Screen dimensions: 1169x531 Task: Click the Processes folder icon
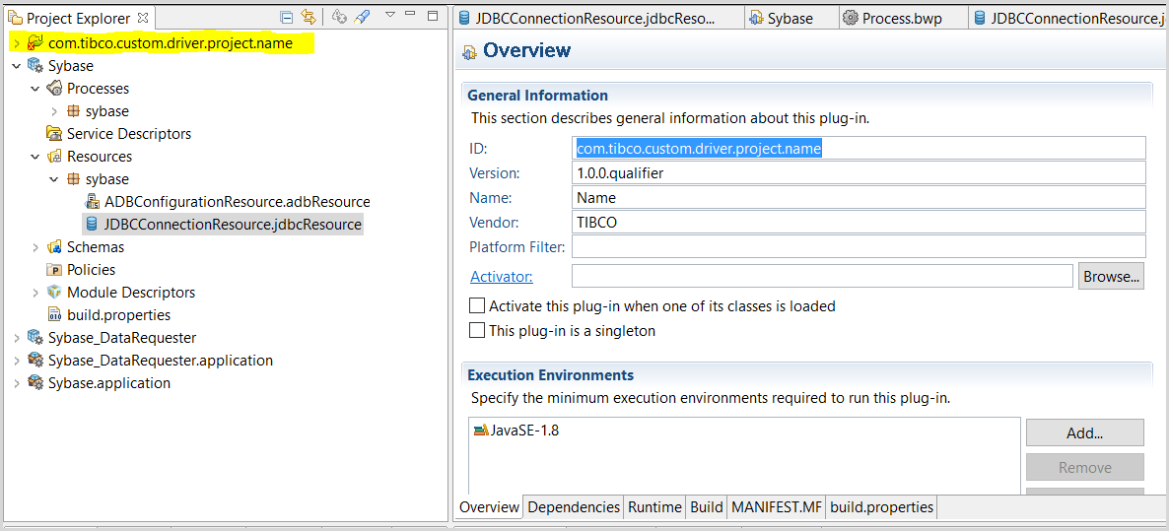pyautogui.click(x=54, y=89)
